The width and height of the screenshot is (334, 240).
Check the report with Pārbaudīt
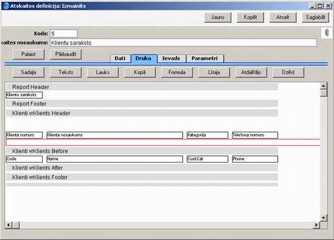coord(66,54)
